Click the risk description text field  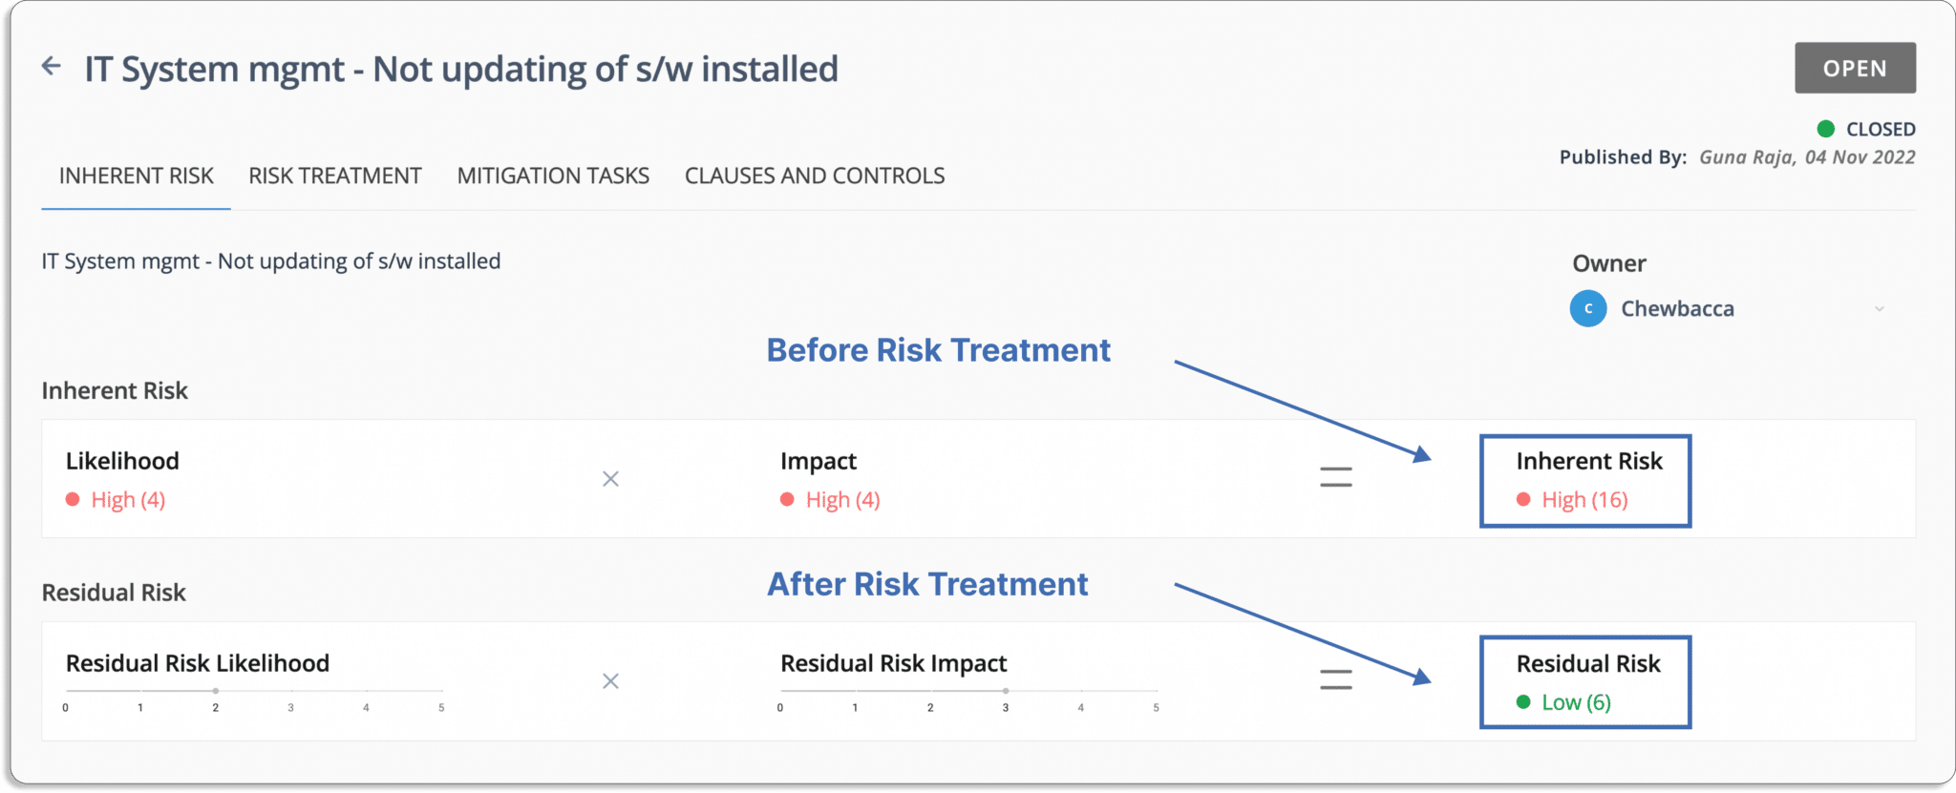(x=270, y=261)
